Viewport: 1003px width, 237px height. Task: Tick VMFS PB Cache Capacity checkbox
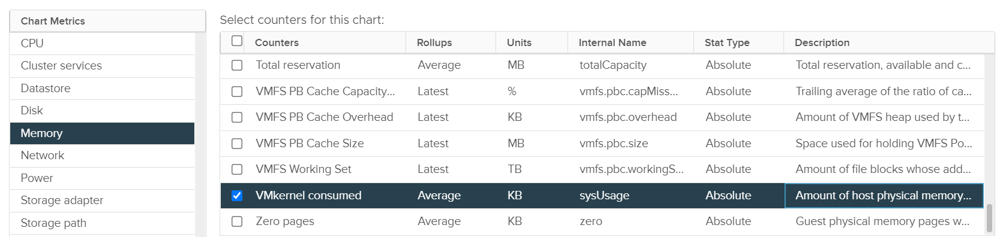237,92
